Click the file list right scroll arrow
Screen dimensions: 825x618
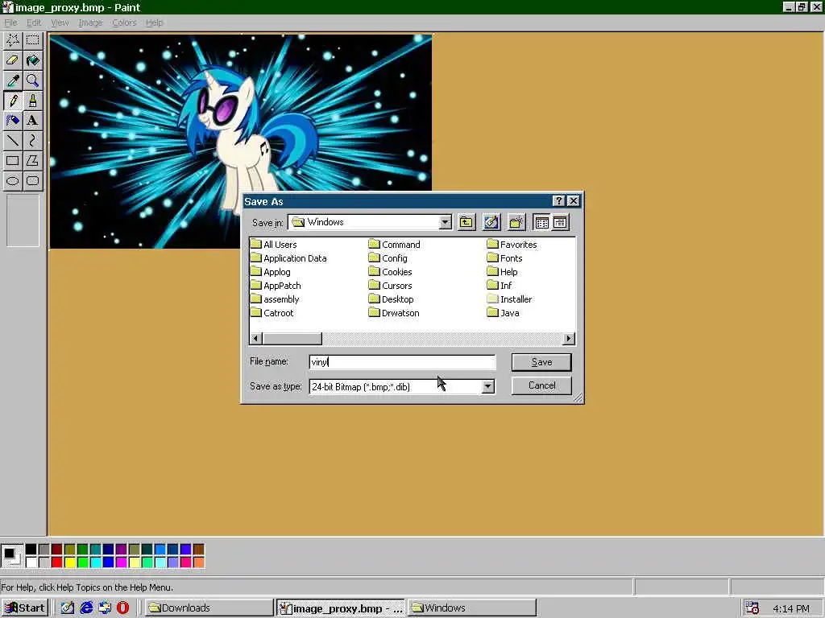pyautogui.click(x=568, y=339)
